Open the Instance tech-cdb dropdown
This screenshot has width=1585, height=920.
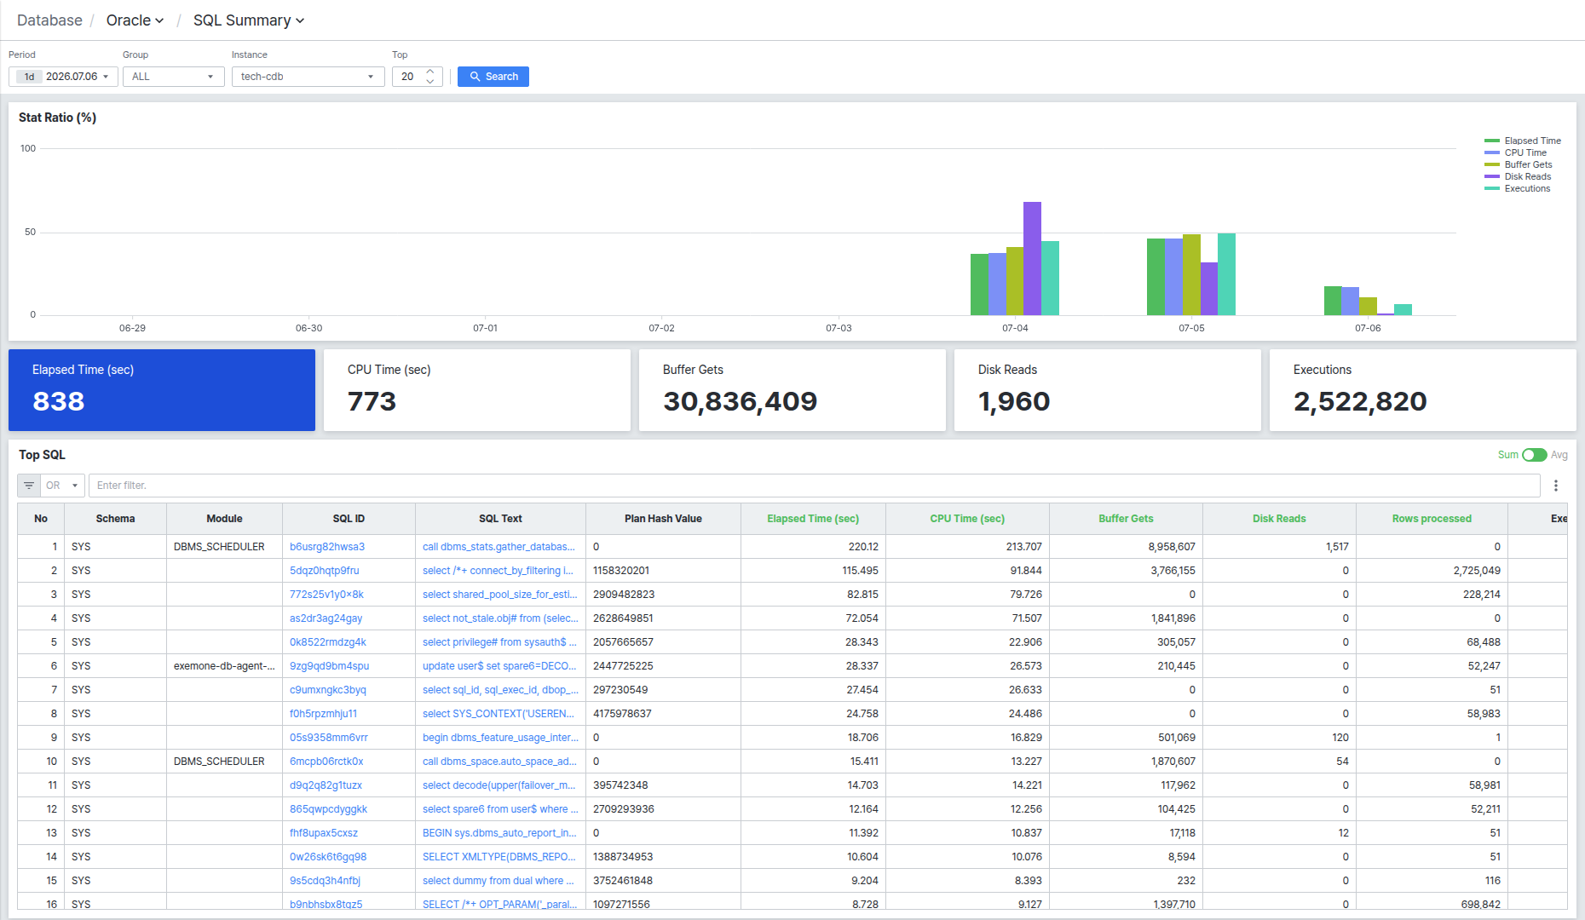click(308, 77)
